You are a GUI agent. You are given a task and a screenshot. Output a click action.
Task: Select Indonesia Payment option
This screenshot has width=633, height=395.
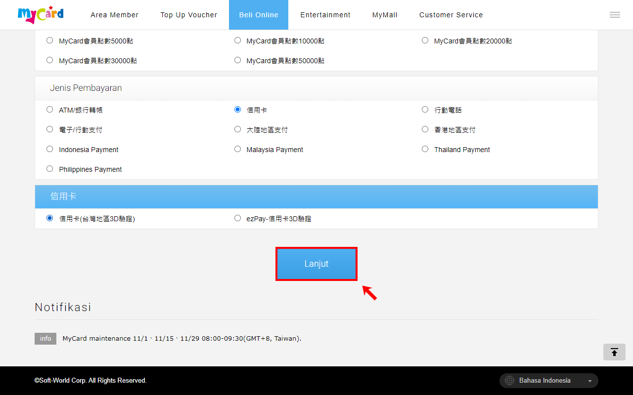(x=49, y=149)
